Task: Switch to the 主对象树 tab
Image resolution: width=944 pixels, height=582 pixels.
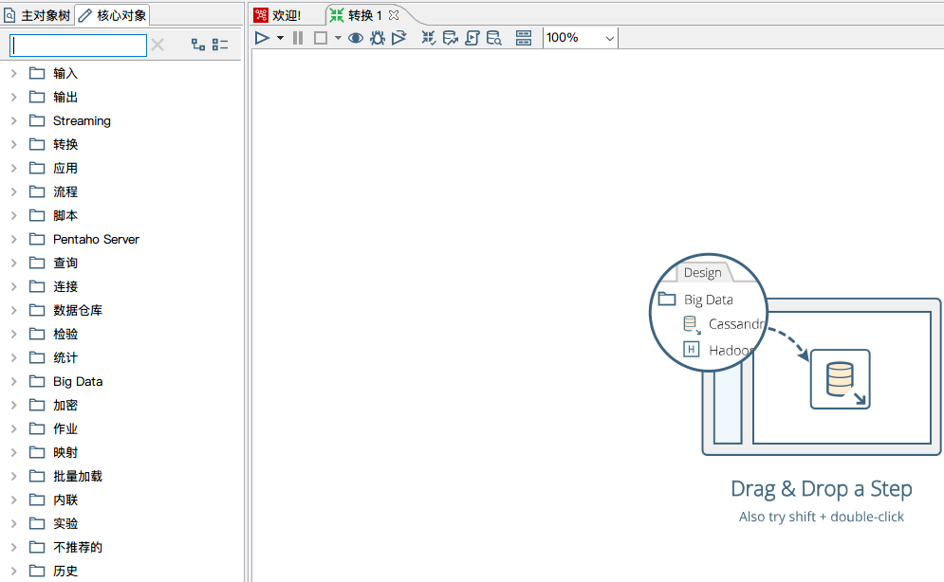Action: (38, 15)
